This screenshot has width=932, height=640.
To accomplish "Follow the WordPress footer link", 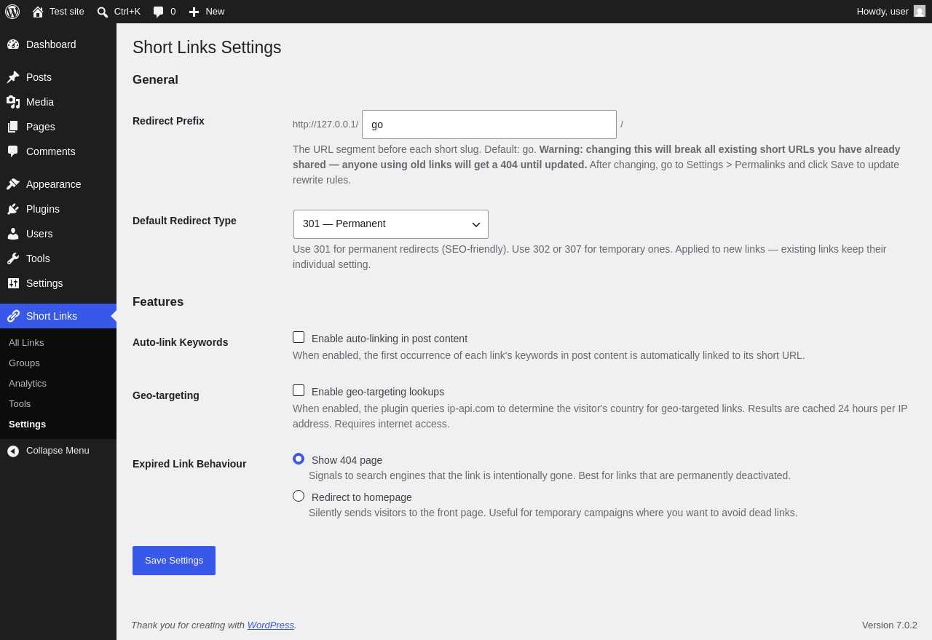I will pyautogui.click(x=271, y=625).
